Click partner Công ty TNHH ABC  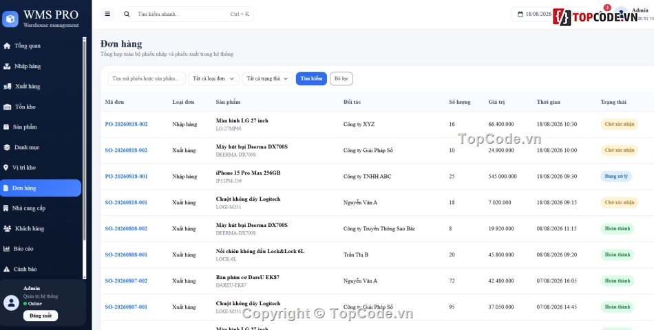tap(368, 177)
